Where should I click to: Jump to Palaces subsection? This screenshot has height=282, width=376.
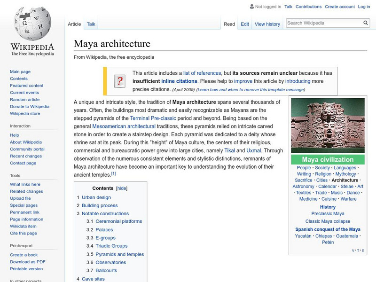pos(104,229)
